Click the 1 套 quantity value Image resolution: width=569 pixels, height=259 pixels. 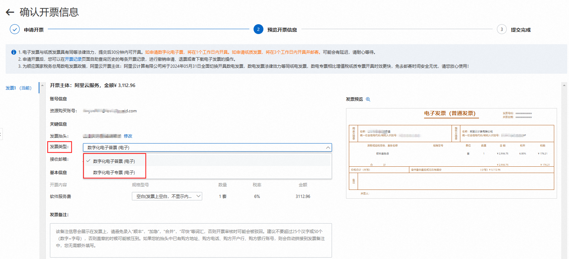(x=223, y=197)
